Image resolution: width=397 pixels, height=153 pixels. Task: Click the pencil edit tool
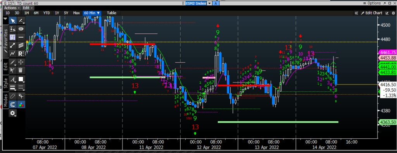pyautogui.click(x=13, y=62)
